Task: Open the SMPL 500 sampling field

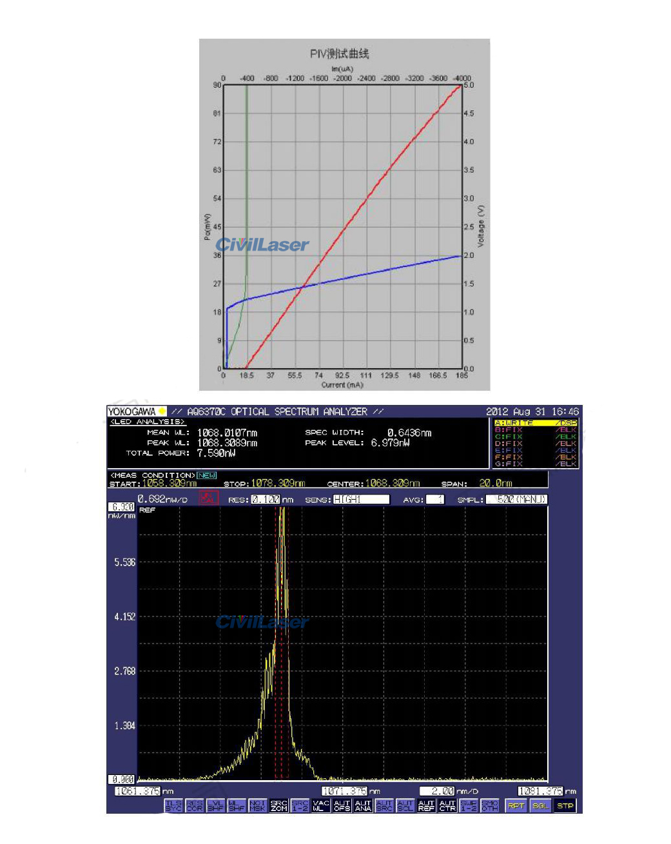Action: pos(516,499)
